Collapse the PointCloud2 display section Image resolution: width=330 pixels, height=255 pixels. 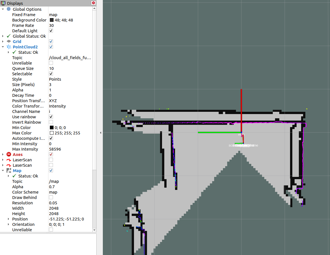(x=3, y=47)
